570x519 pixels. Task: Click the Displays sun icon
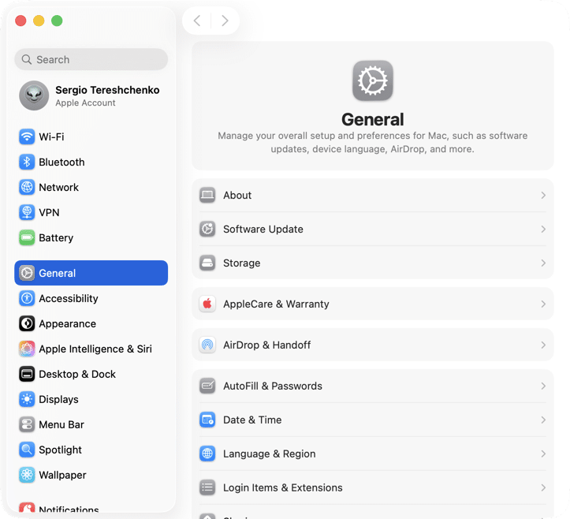coord(27,399)
